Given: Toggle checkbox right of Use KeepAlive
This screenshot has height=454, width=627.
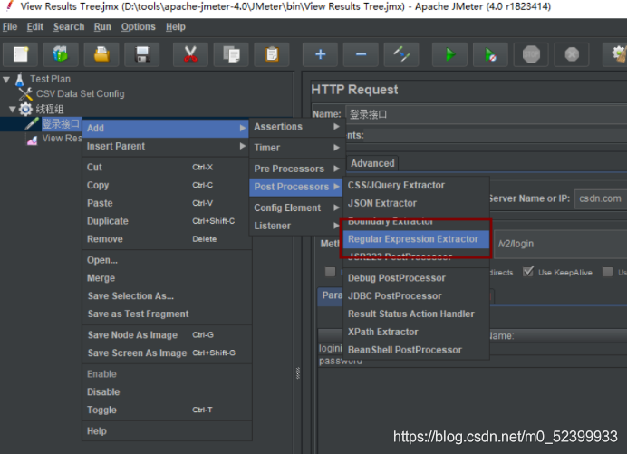Looking at the screenshot, I should (x=607, y=272).
